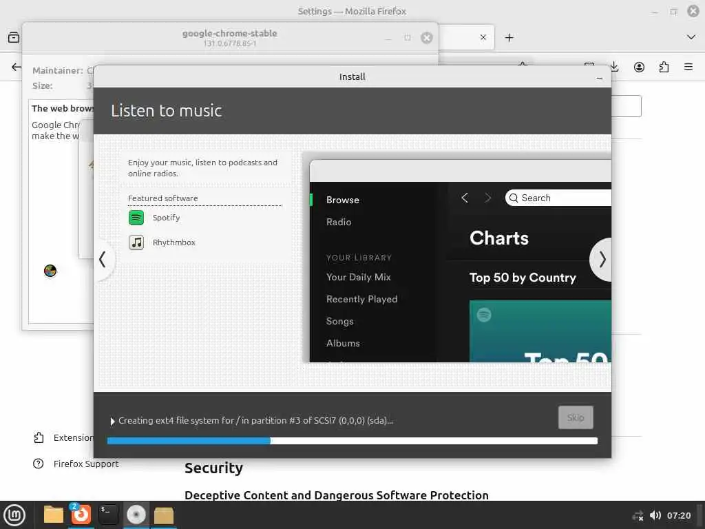Minimize the Install window

pyautogui.click(x=600, y=78)
